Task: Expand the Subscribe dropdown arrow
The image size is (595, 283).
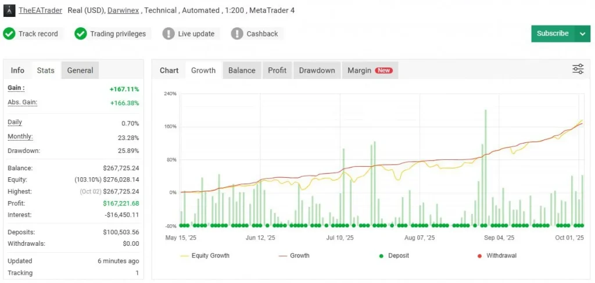Action: [582, 34]
